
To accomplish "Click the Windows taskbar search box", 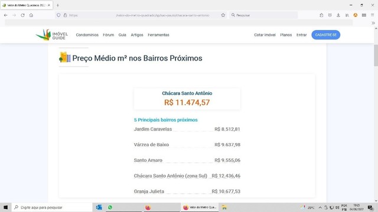I will click(52, 207).
